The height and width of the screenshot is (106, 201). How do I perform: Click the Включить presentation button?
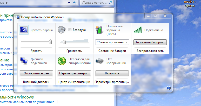112,73
